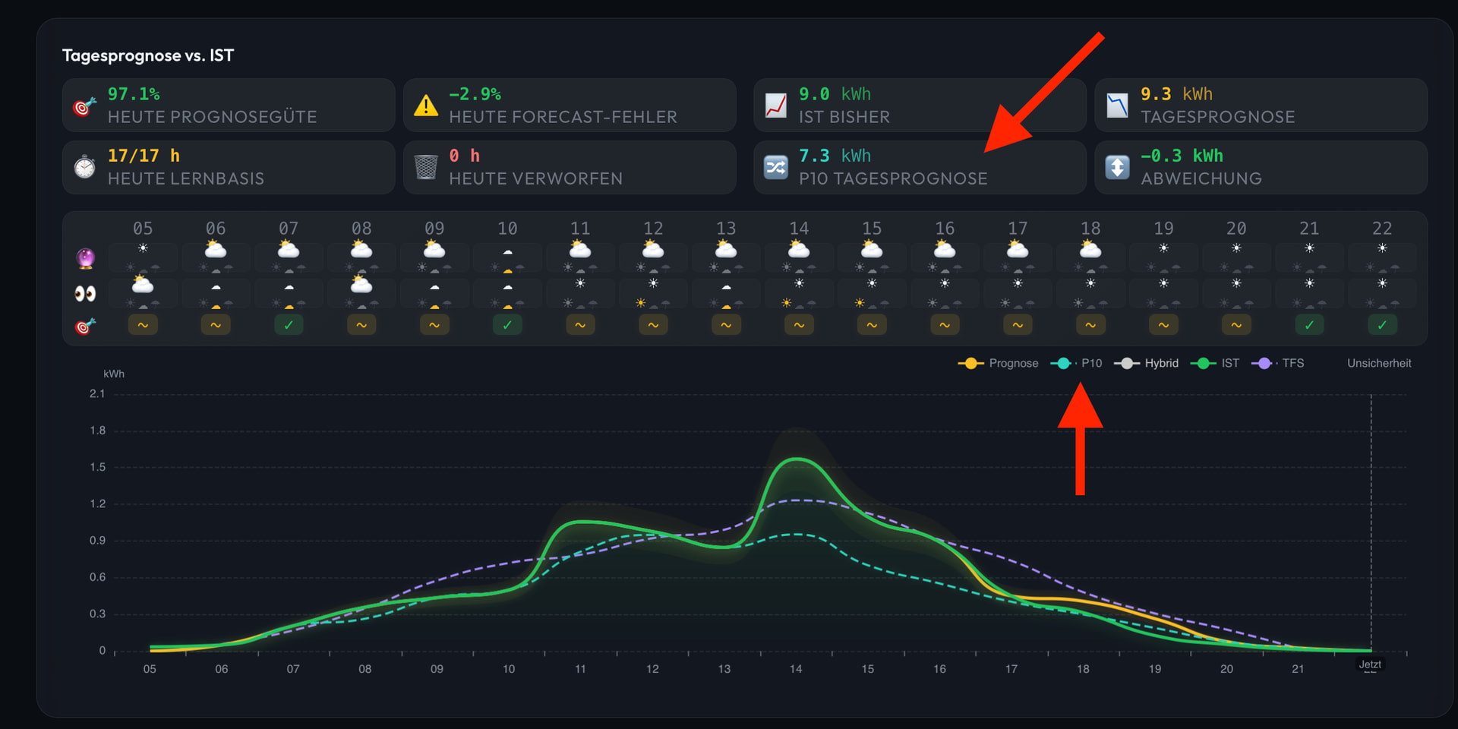Image resolution: width=1458 pixels, height=729 pixels.
Task: Click the up-down arrow icon beside Abweichung
Action: pyautogui.click(x=1117, y=167)
